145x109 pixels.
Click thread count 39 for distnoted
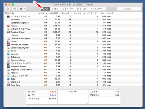click(x=70, y=19)
